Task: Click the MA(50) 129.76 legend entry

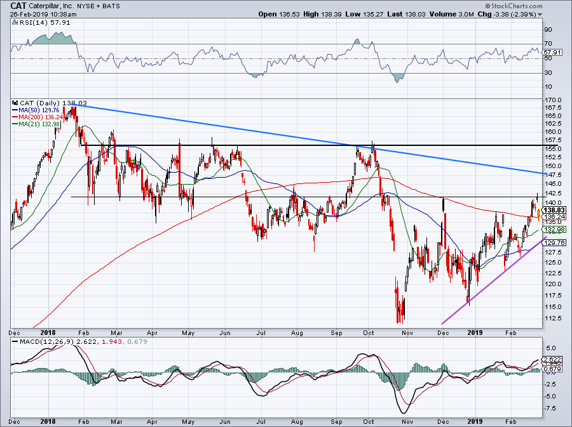Action: pos(39,110)
